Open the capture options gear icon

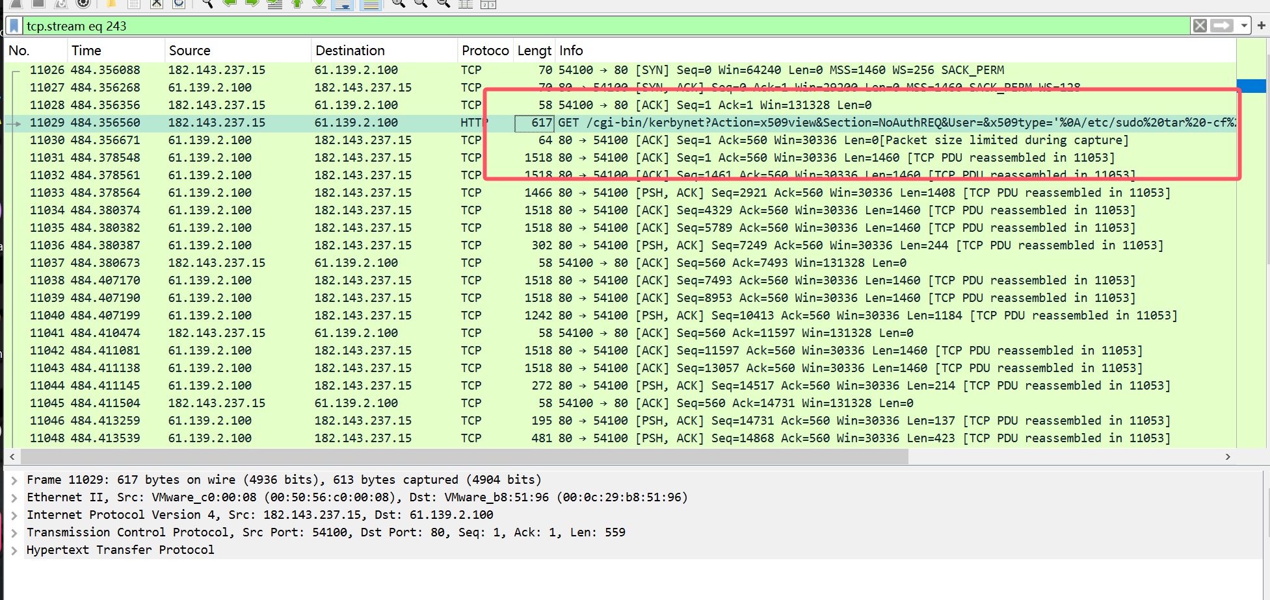point(83,4)
